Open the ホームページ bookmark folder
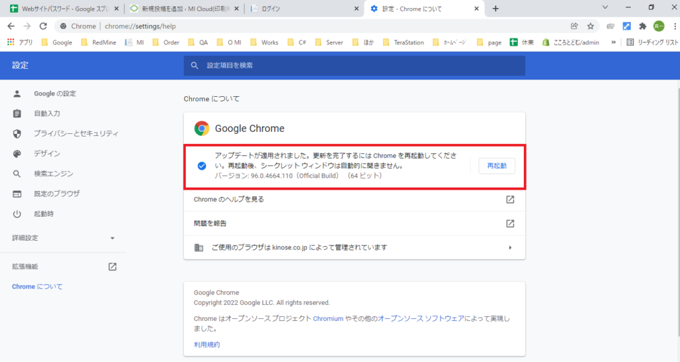Screen dimensions: 680x362 coord(451,42)
